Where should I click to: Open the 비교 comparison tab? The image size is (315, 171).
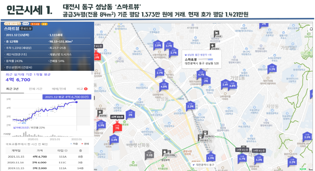tap(82, 89)
